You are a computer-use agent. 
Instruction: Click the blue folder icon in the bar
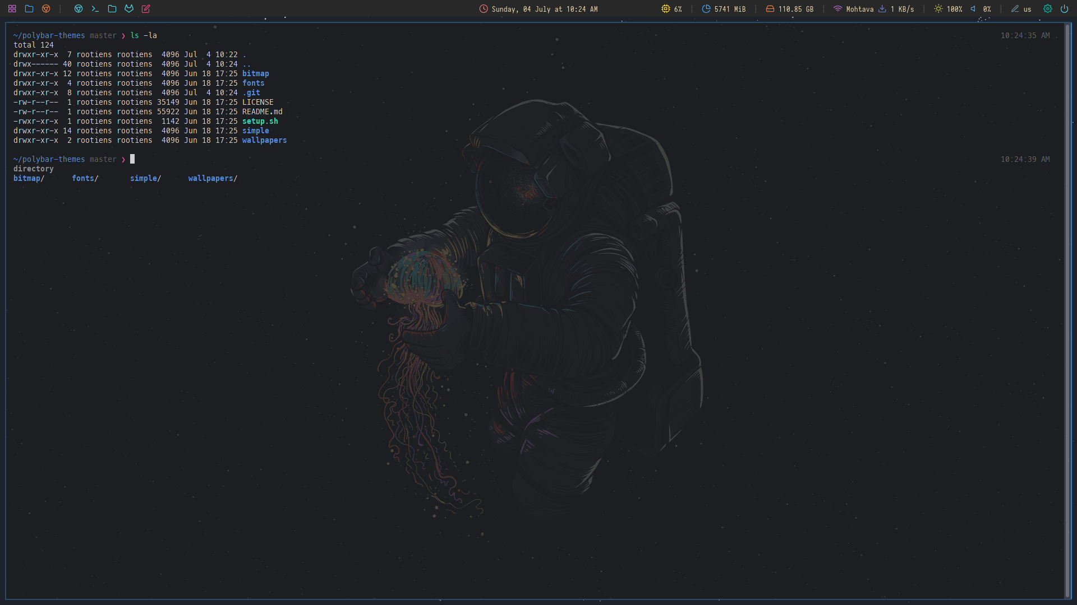29,9
